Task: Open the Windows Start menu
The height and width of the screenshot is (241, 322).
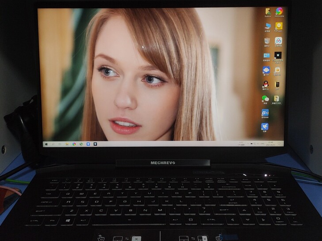Action: (x=46, y=144)
